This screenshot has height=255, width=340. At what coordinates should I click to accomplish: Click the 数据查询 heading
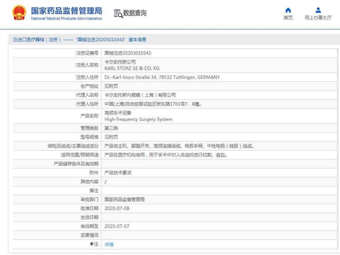135,13
